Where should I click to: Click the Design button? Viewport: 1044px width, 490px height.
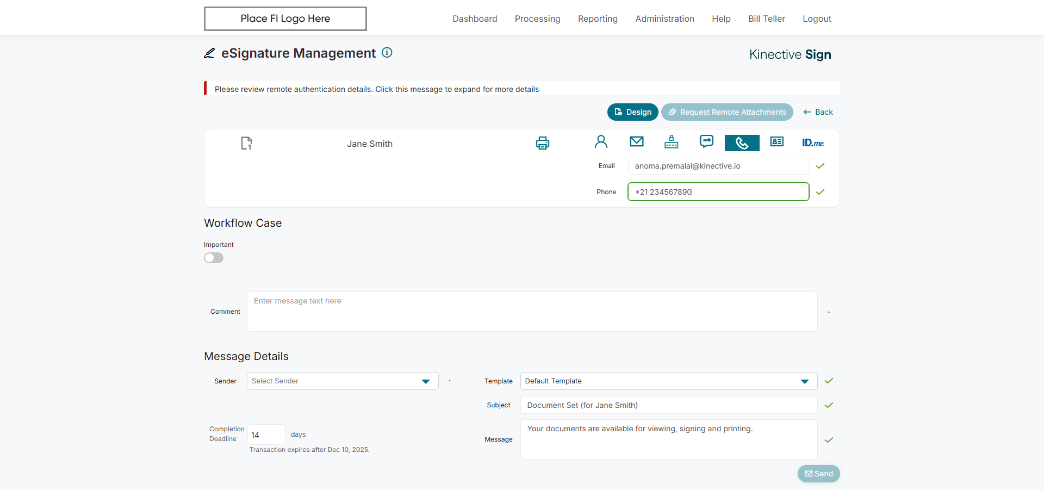(x=633, y=112)
